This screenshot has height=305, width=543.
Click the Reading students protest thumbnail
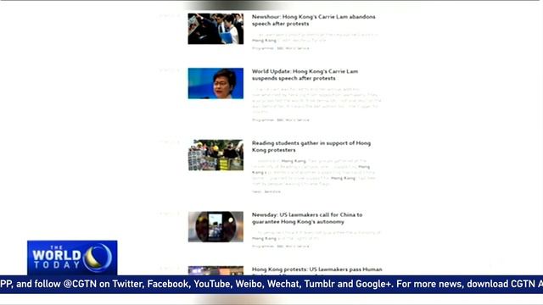tap(216, 155)
